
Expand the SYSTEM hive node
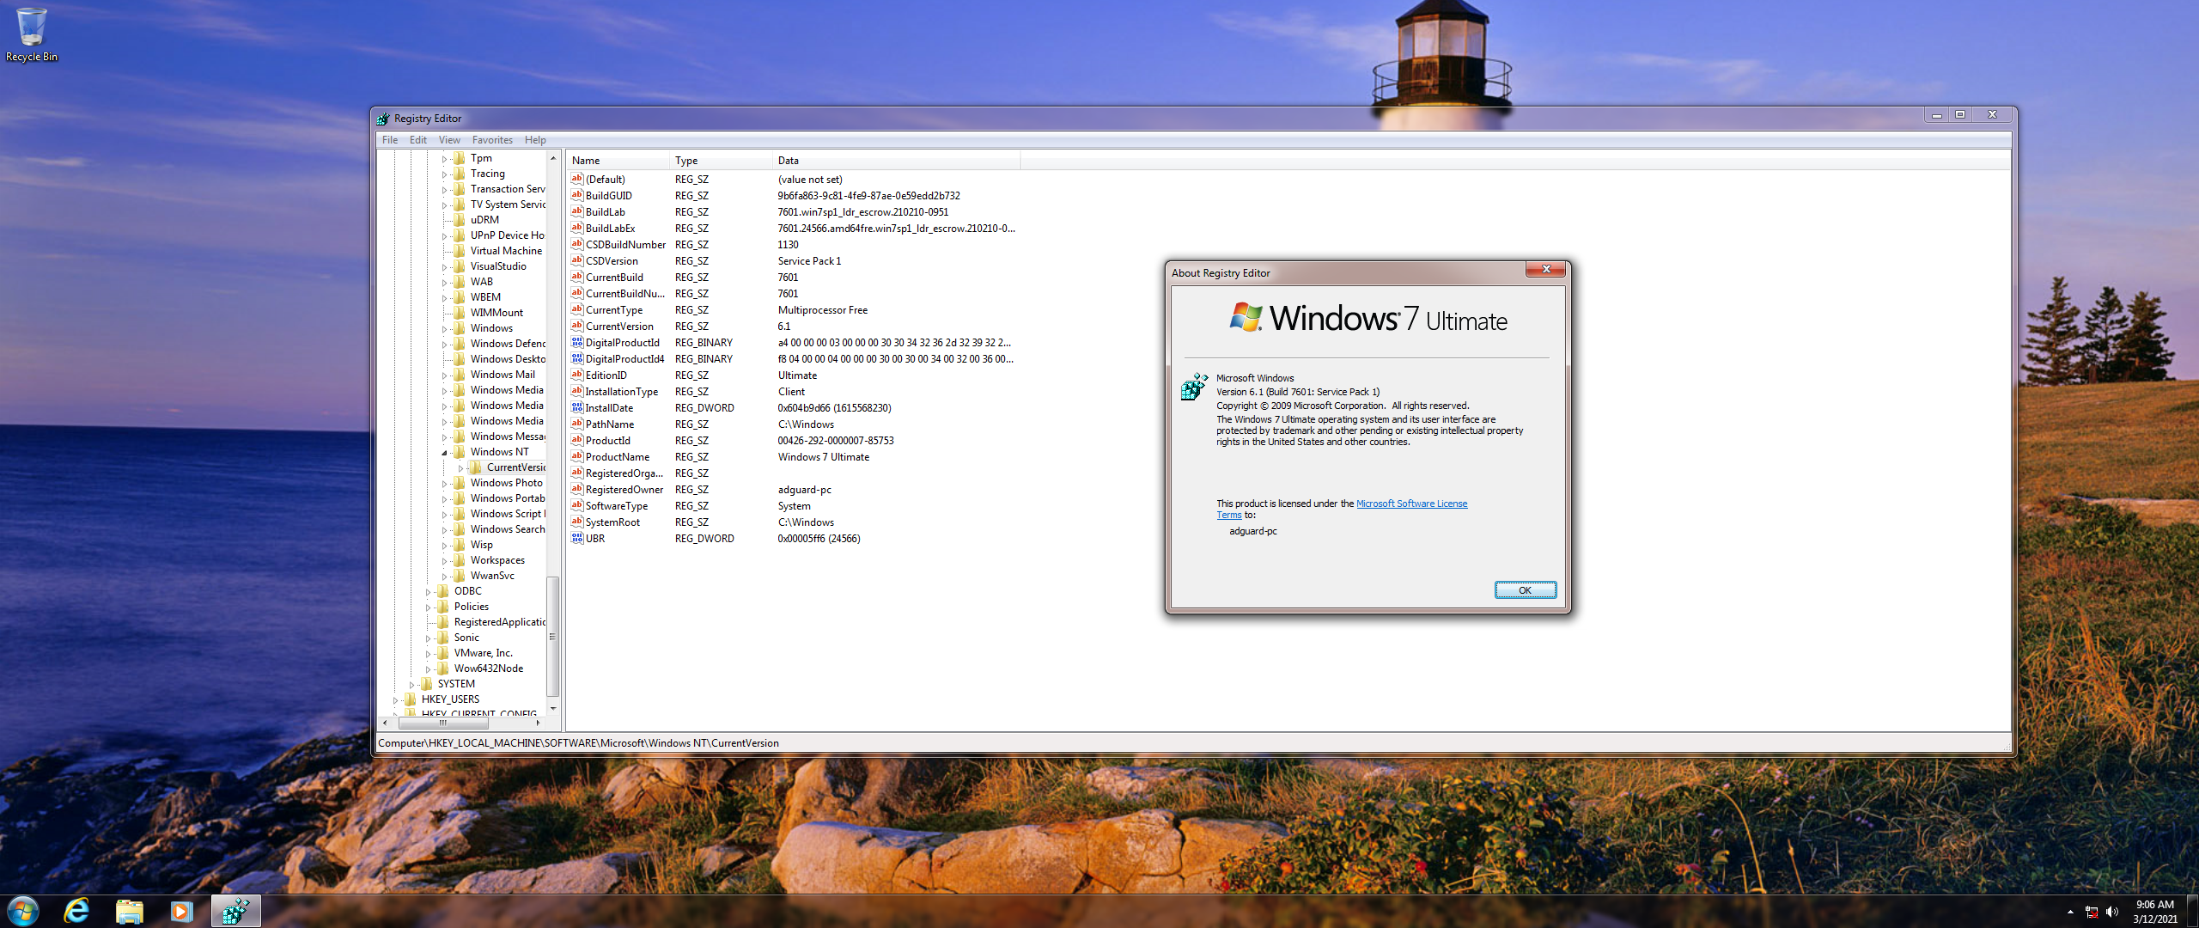[x=412, y=684]
